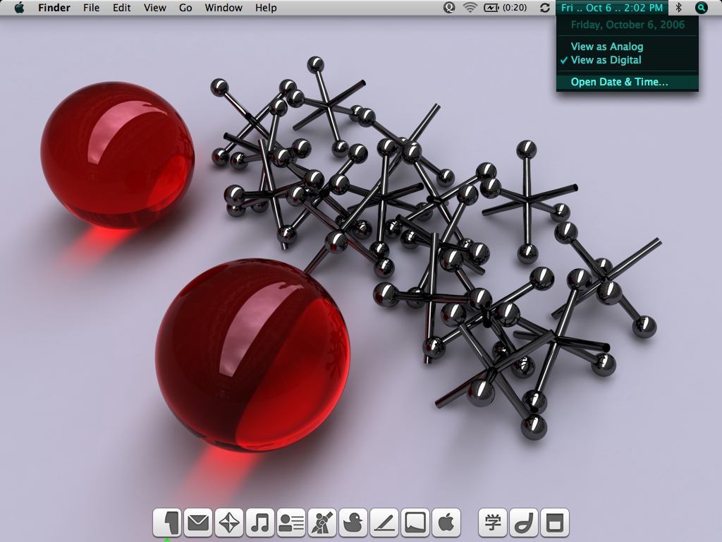The width and height of the screenshot is (722, 542).
Task: Click the Apple logo Dock icon
Action: click(446, 523)
